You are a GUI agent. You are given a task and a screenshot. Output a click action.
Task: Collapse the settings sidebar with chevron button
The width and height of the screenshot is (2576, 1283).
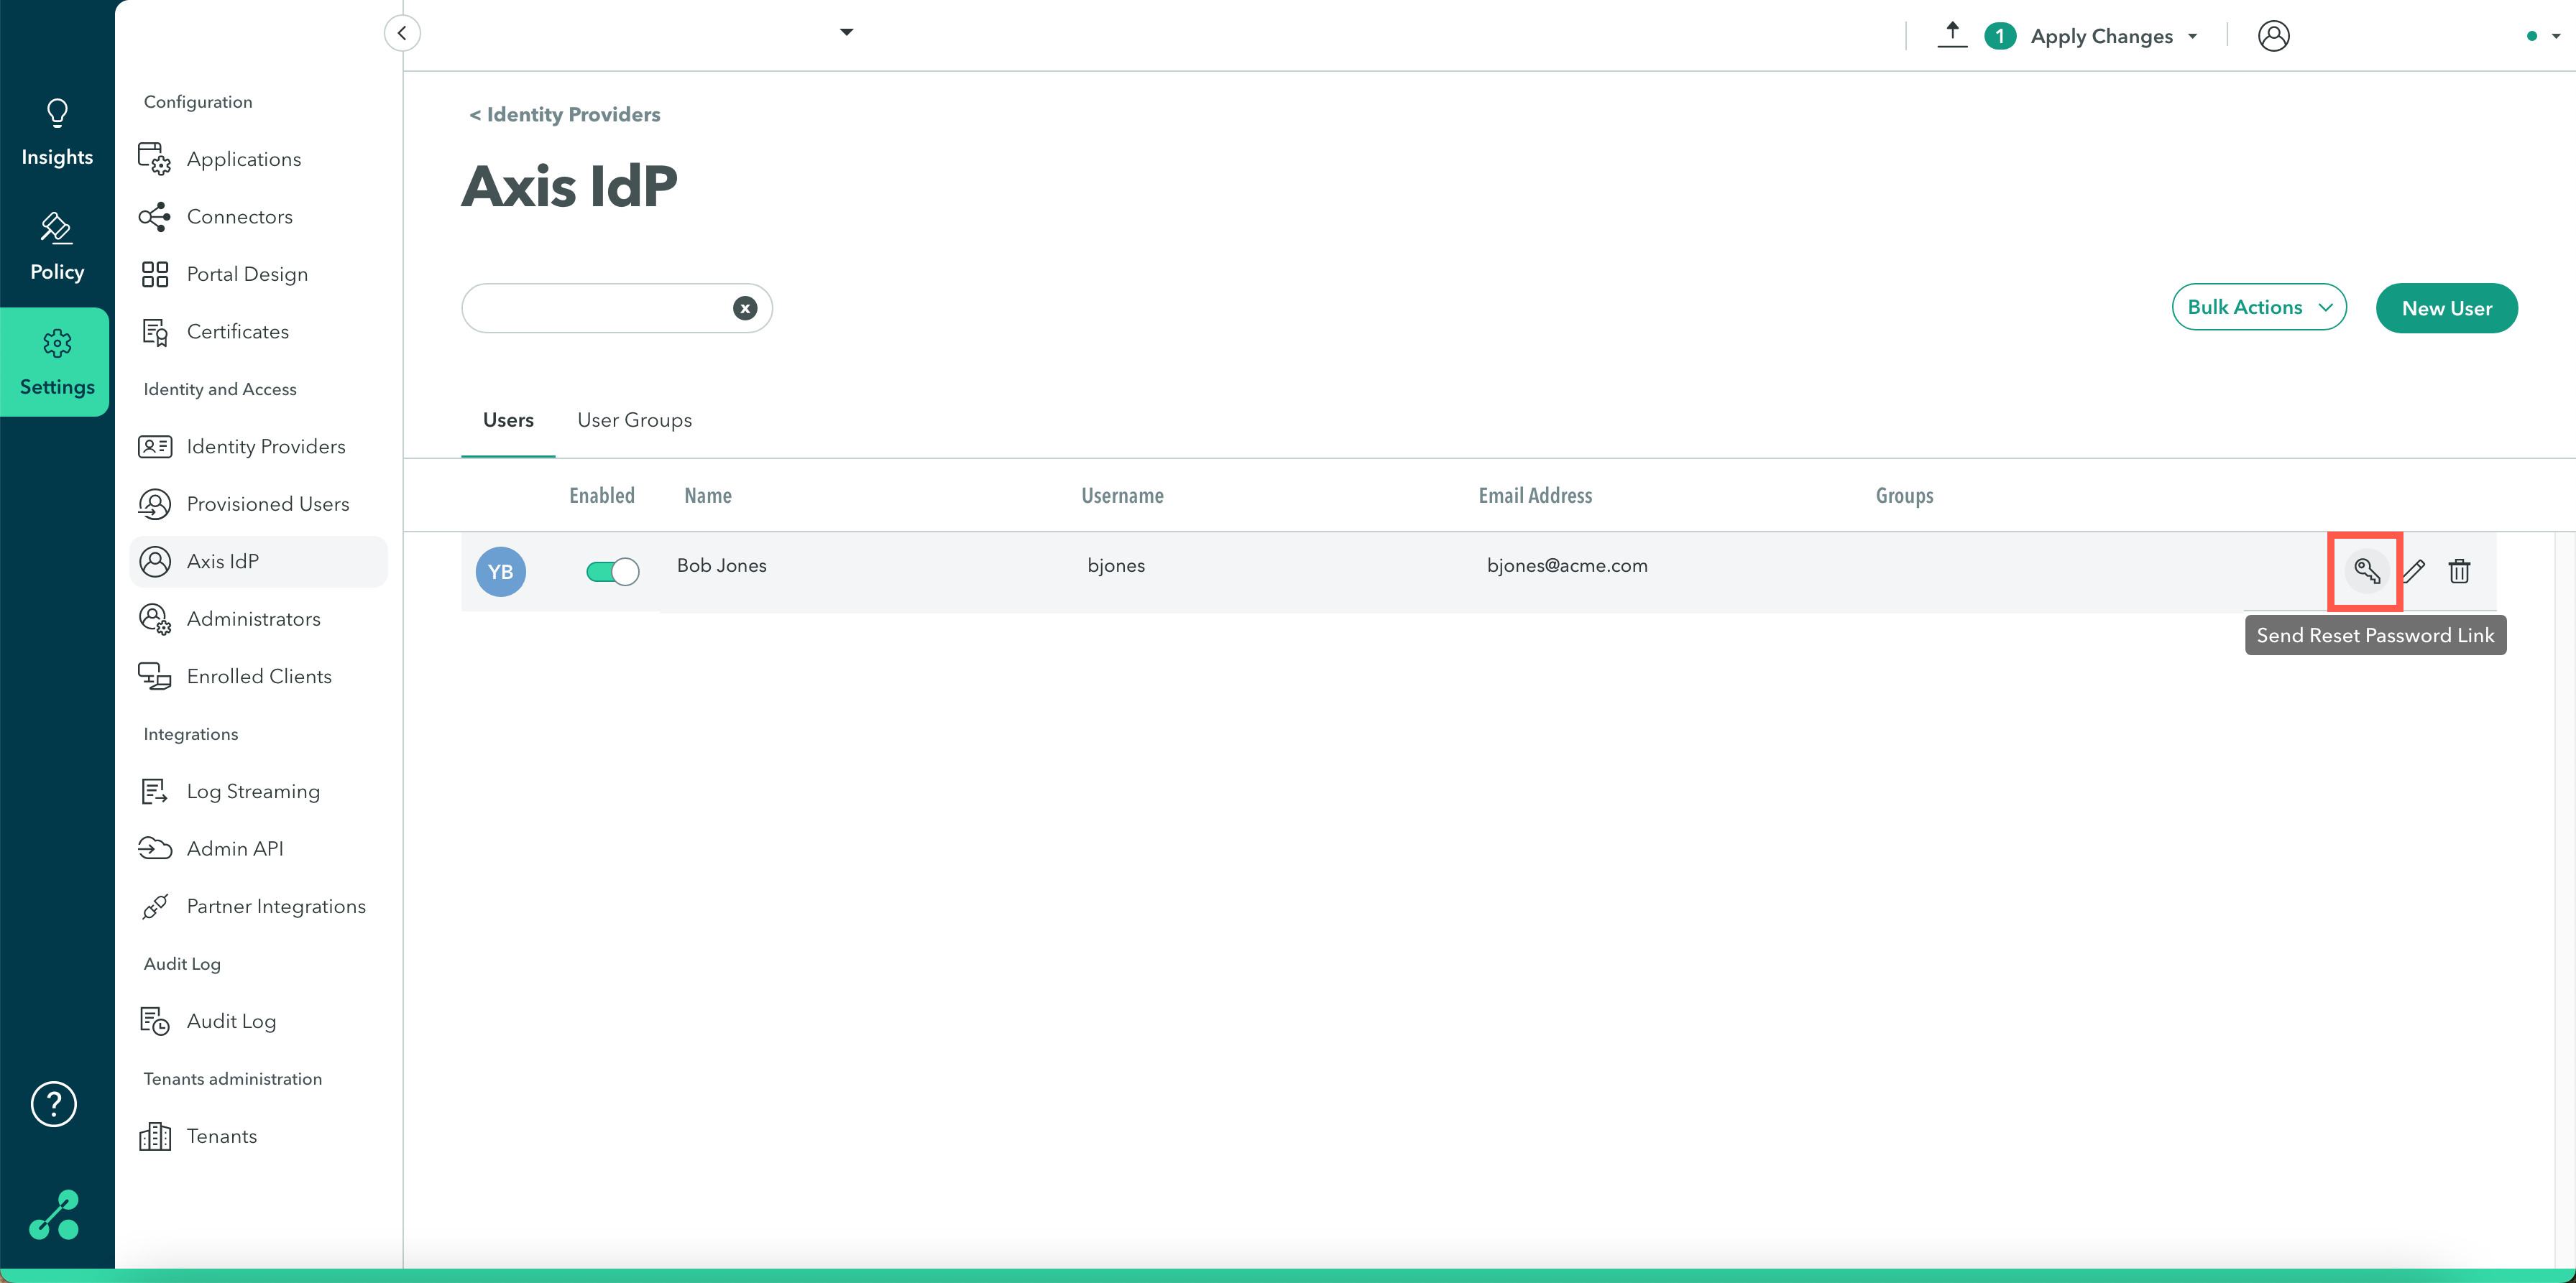coord(402,33)
